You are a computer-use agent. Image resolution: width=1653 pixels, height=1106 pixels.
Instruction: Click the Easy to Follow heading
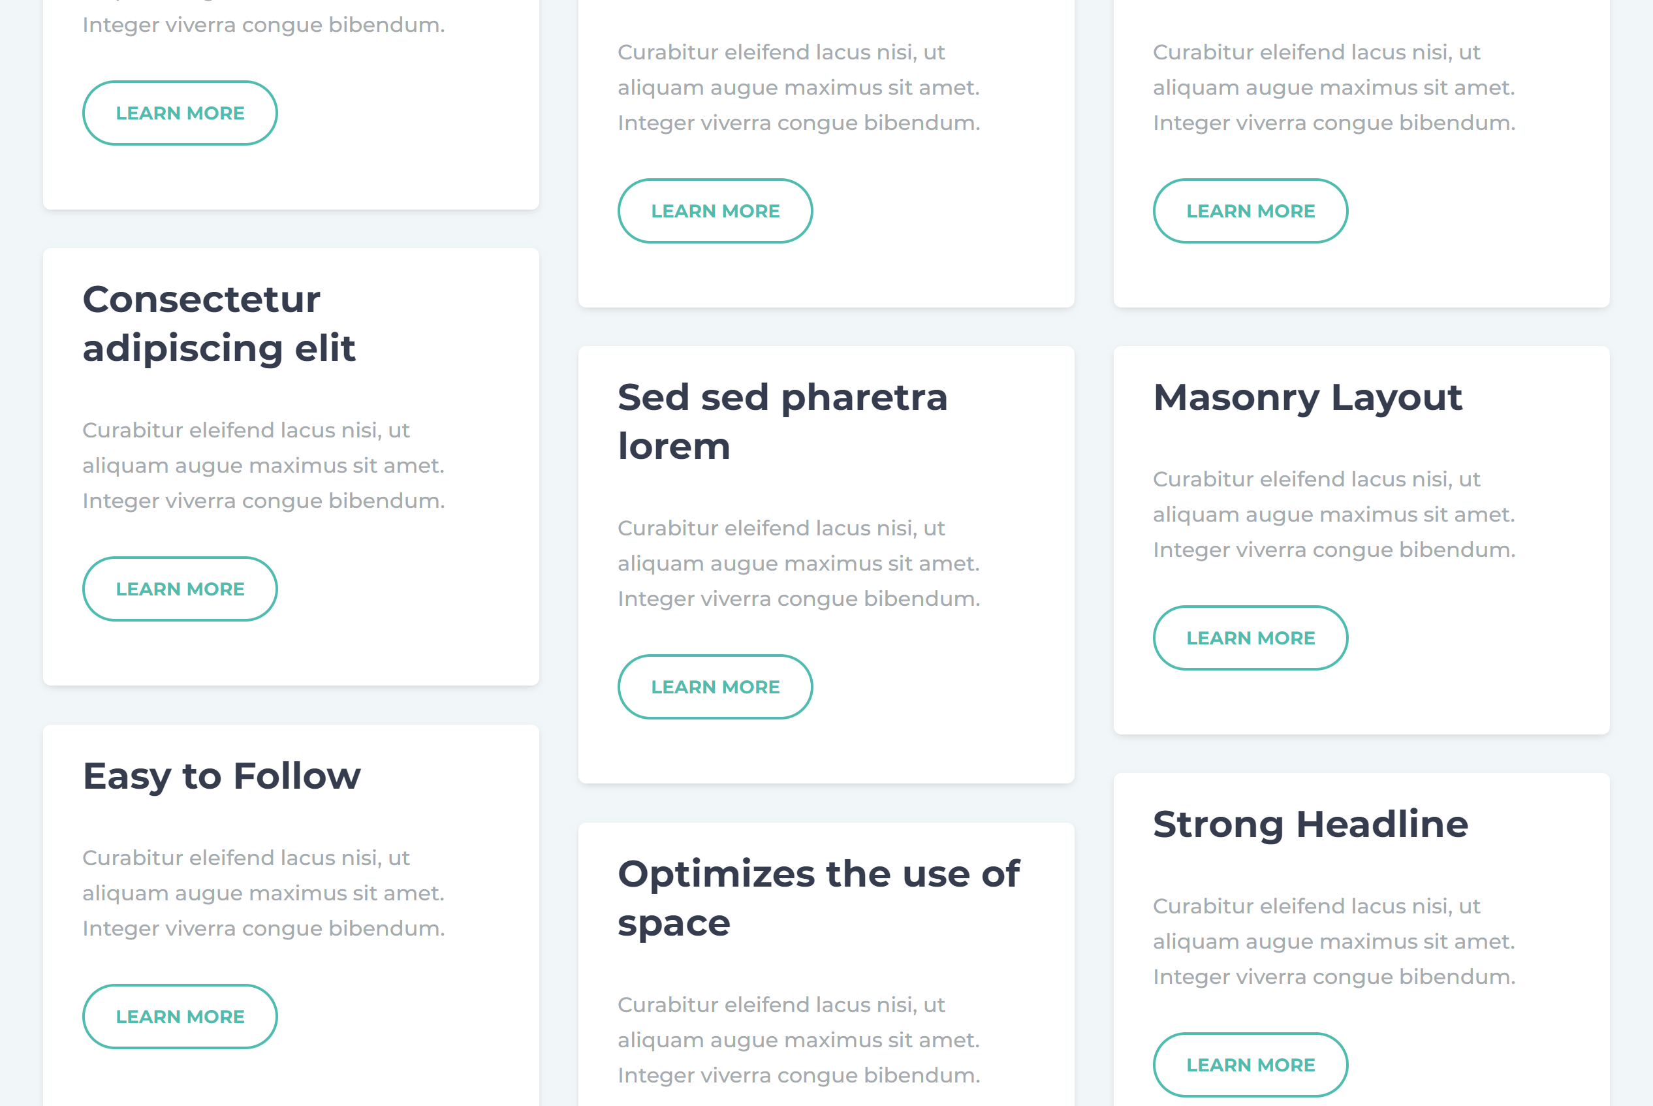click(x=221, y=776)
